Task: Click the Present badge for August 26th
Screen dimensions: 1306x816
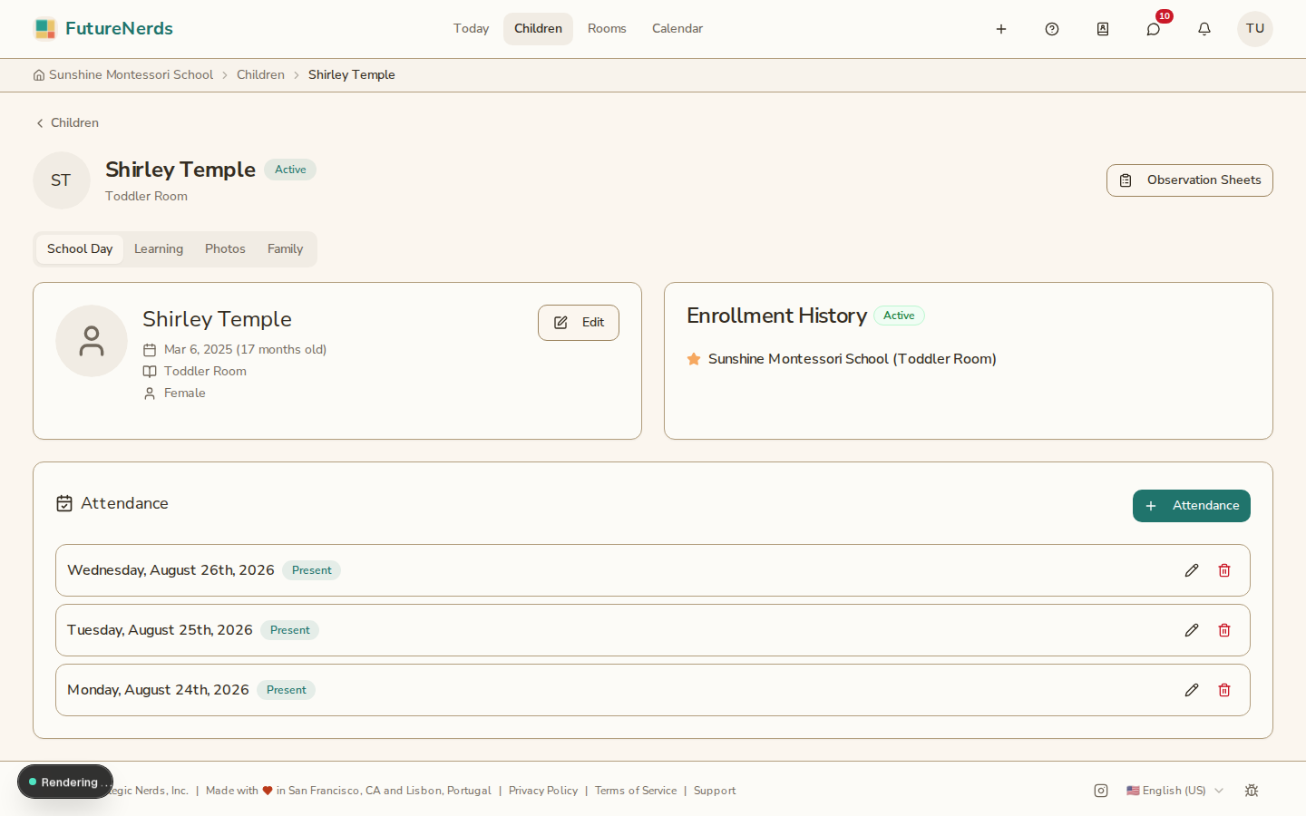Action: [x=311, y=570]
